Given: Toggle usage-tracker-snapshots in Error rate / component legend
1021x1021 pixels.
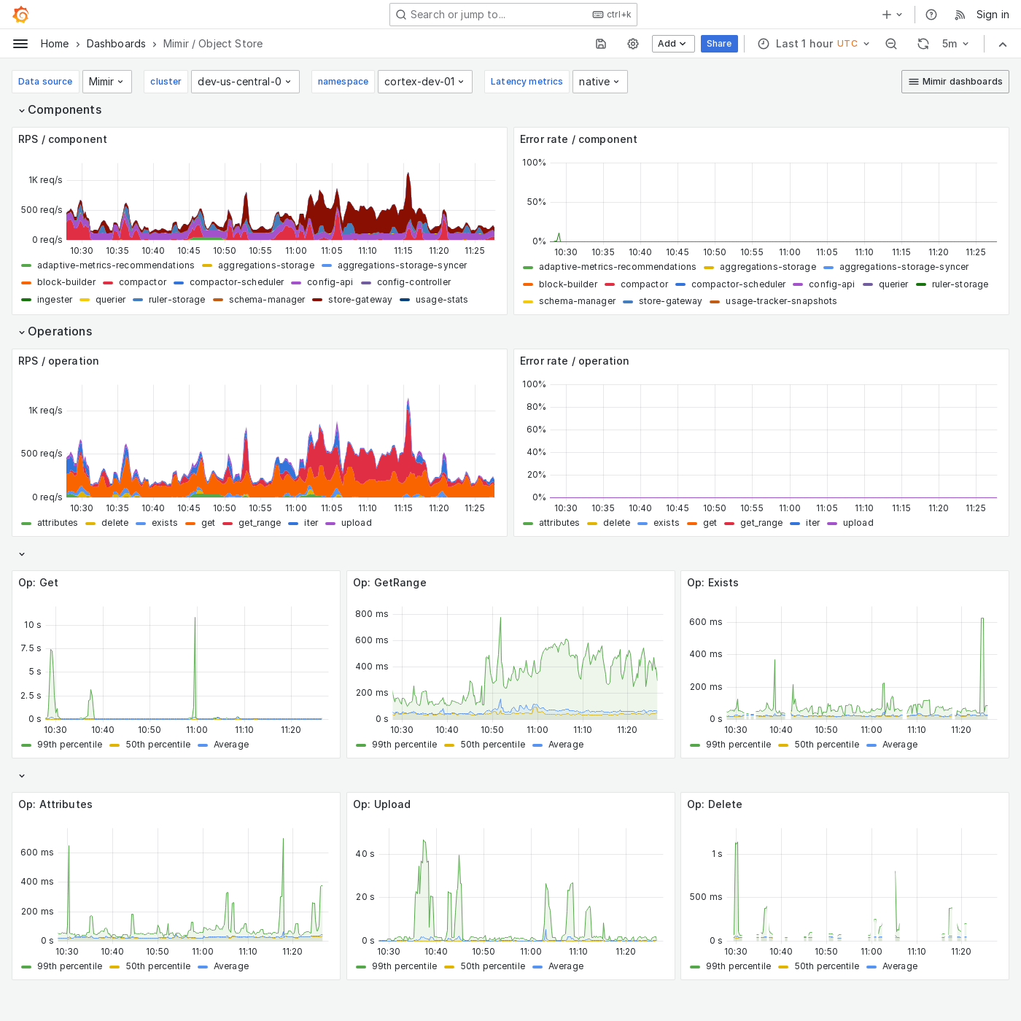Looking at the screenshot, I should click(x=781, y=301).
